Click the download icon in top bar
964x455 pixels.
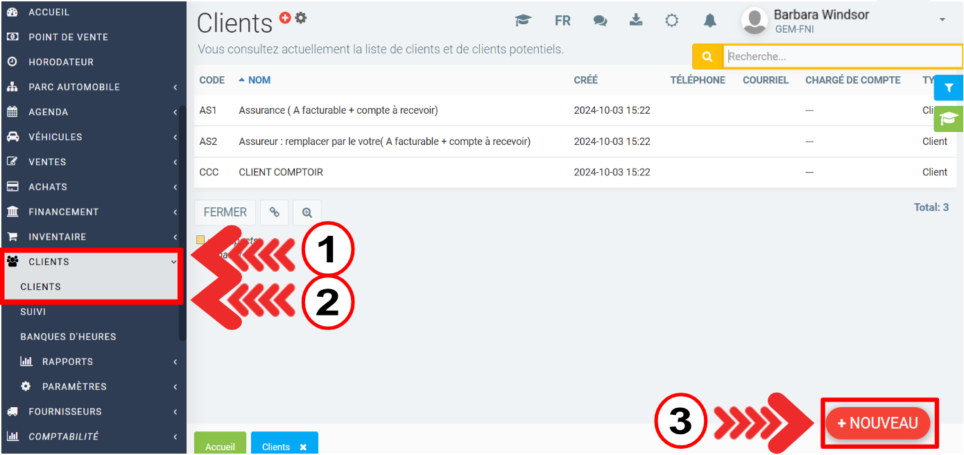pos(636,20)
